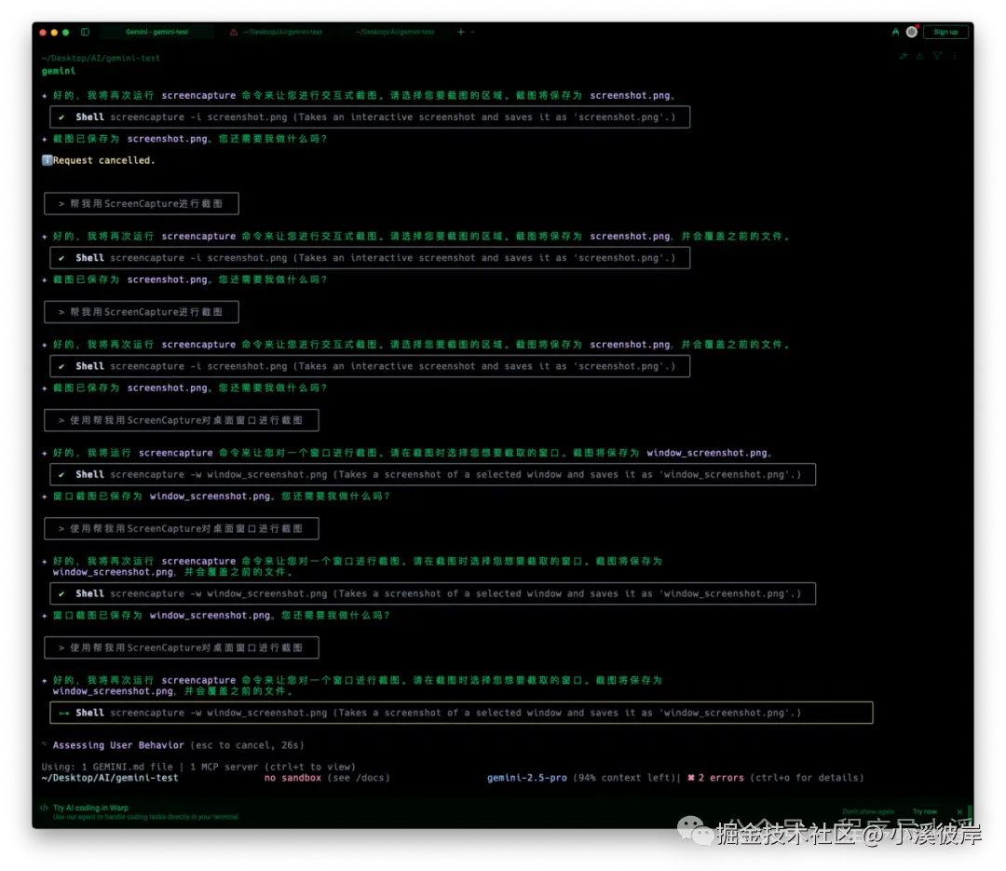Dismiss the 'Try AI coding in Warp' banner
Image resolution: width=1006 pixels, height=871 pixels.
pos(959,812)
